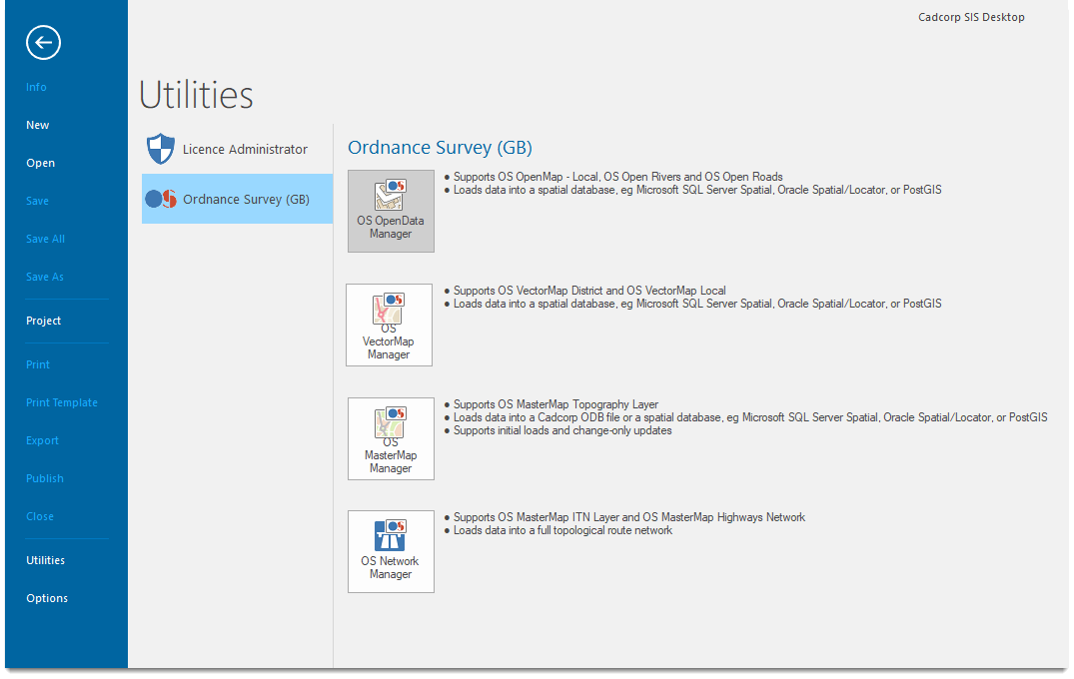Open Print Template option

[62, 402]
